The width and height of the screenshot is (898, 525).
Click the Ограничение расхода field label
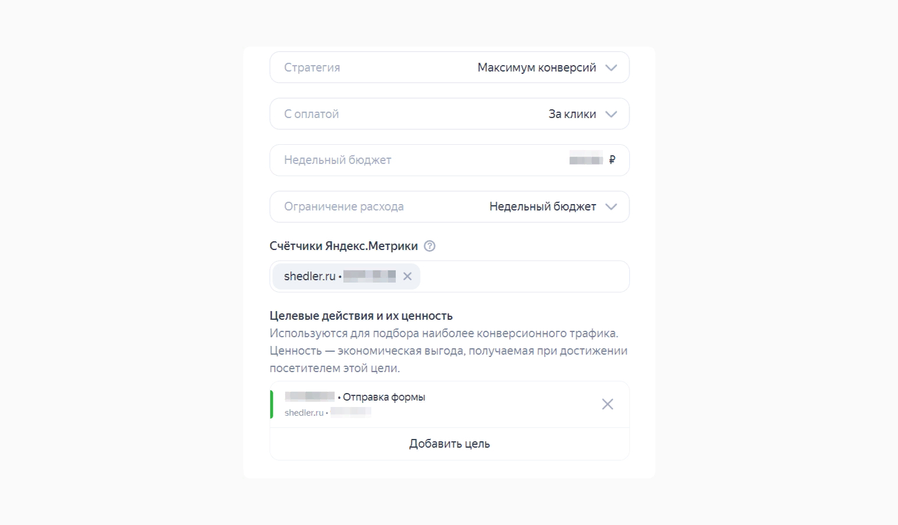point(343,206)
